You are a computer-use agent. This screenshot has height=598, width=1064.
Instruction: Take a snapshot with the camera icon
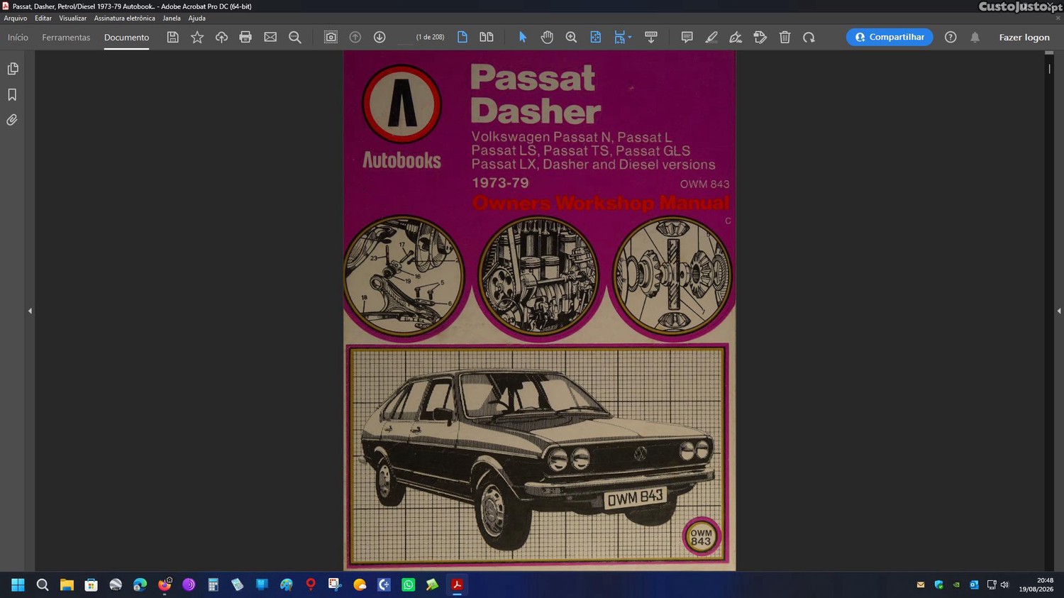click(331, 37)
